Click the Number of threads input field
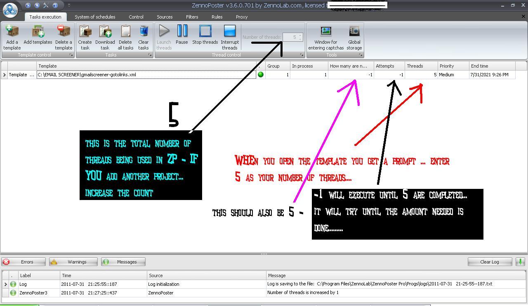 290,37
